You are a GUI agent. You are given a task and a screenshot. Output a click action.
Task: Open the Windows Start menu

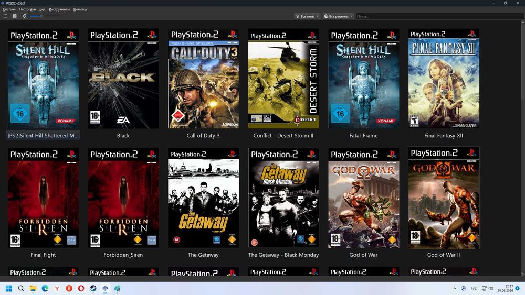tap(9, 288)
